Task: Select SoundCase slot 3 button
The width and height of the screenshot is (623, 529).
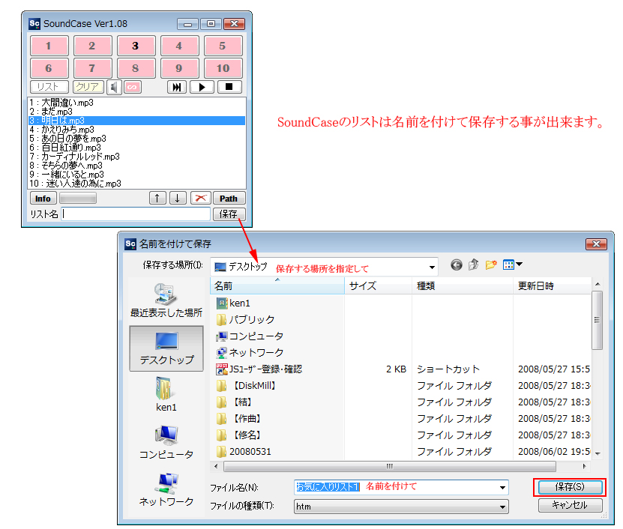Action: (136, 46)
